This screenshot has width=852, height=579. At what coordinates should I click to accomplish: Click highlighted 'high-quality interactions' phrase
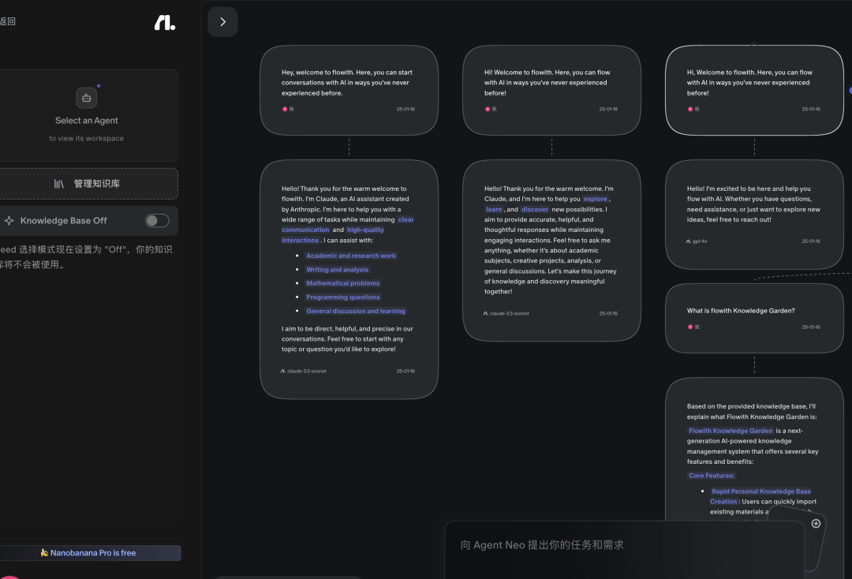333,235
